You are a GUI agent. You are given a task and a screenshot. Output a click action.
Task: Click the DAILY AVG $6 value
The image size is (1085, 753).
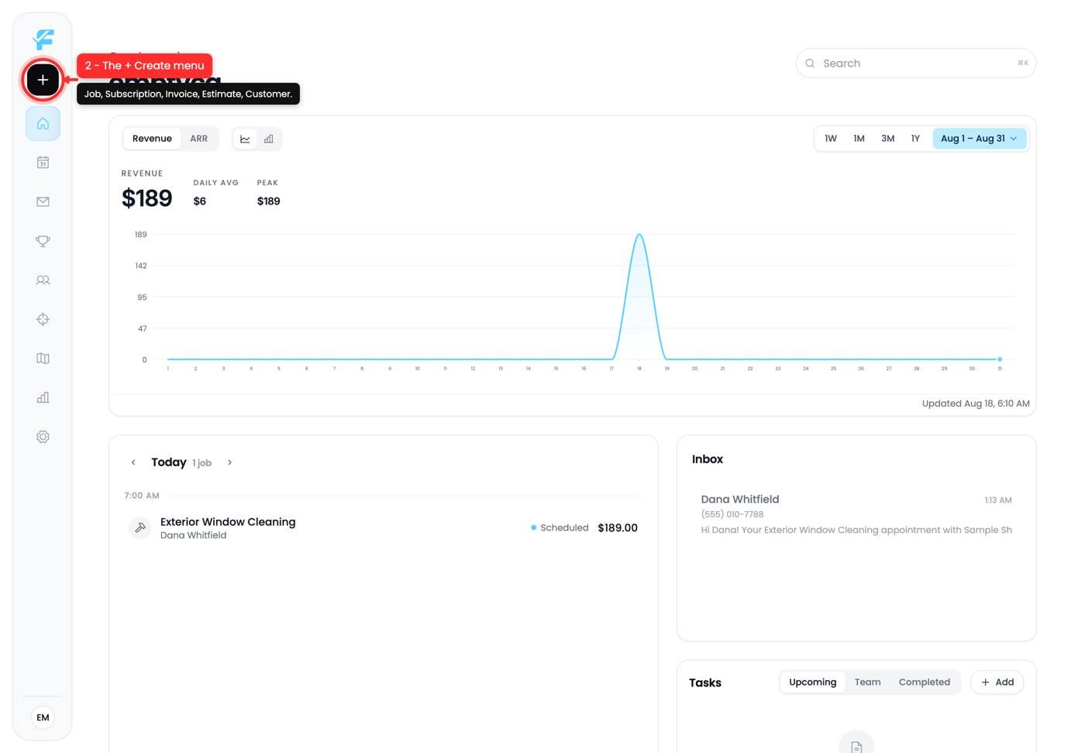(200, 201)
